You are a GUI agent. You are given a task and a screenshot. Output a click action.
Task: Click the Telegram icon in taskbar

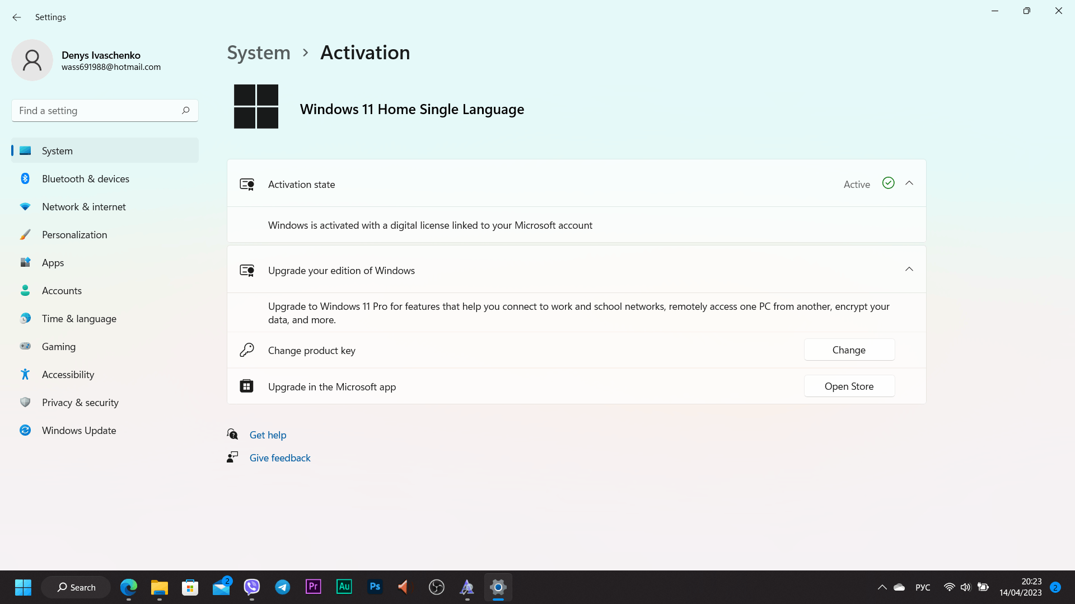(x=282, y=587)
